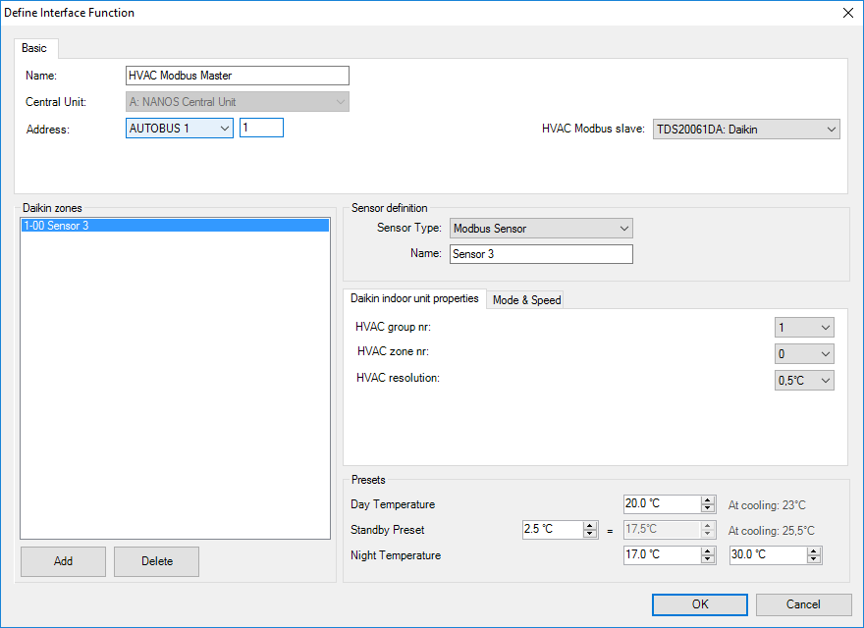Open the Sensor Type dropdown
The height and width of the screenshot is (628, 864).
coord(623,229)
